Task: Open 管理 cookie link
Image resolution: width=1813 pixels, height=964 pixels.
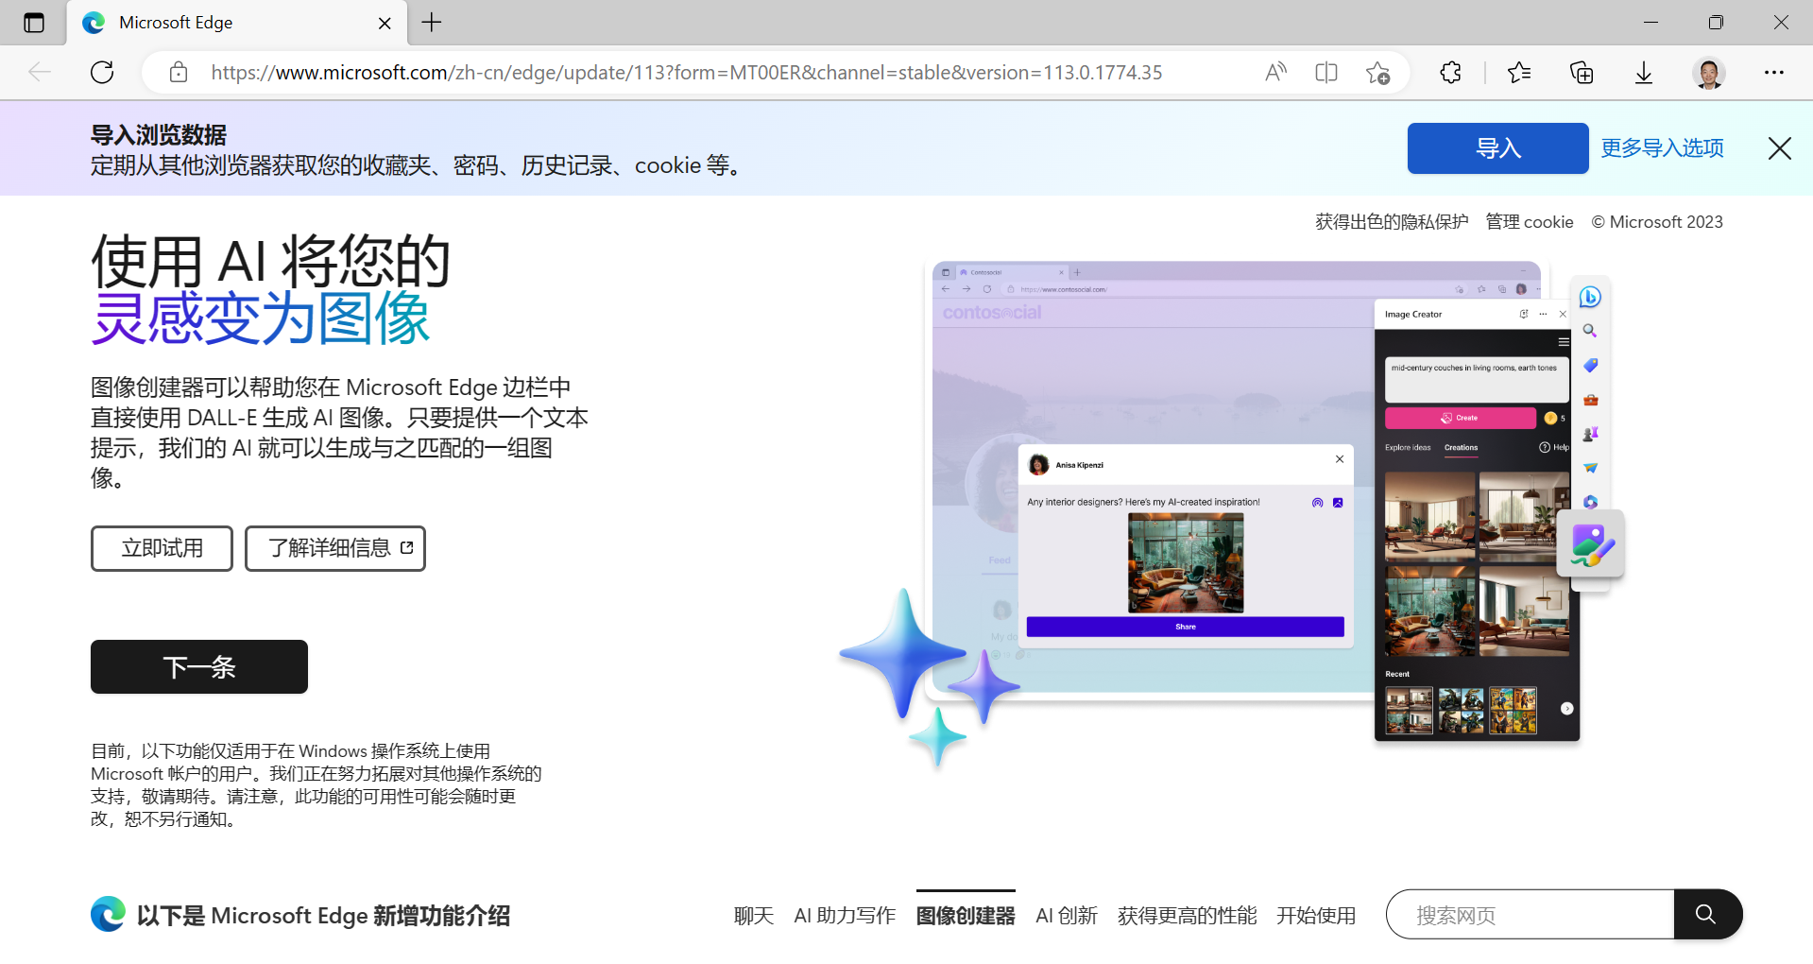Action: coord(1530,222)
